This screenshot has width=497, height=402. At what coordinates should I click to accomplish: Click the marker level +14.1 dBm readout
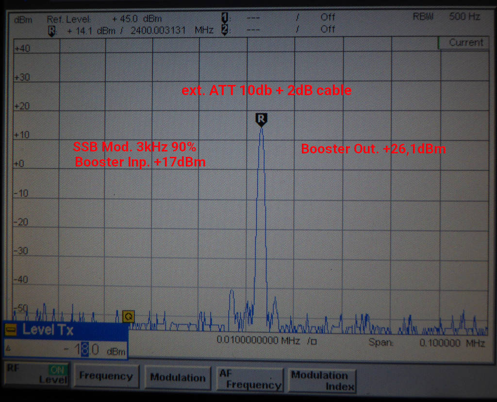pyautogui.click(x=91, y=31)
